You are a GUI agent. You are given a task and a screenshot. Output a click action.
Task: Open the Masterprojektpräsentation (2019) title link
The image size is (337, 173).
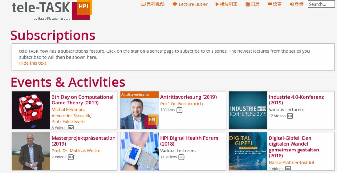click(x=83, y=141)
